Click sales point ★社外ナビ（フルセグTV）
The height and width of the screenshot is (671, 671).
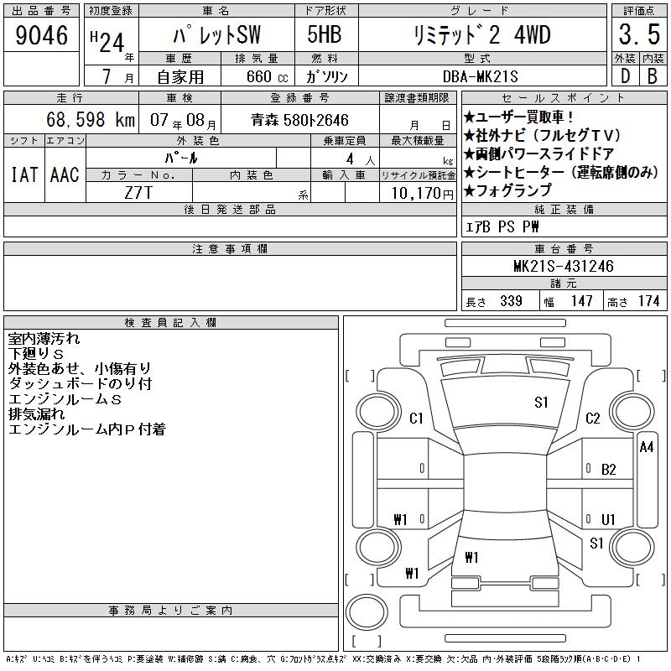point(542,135)
